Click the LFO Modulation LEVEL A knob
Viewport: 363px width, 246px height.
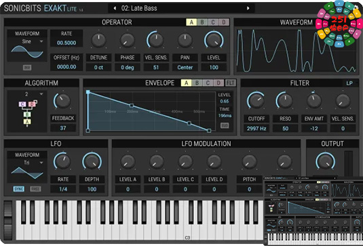128,161
